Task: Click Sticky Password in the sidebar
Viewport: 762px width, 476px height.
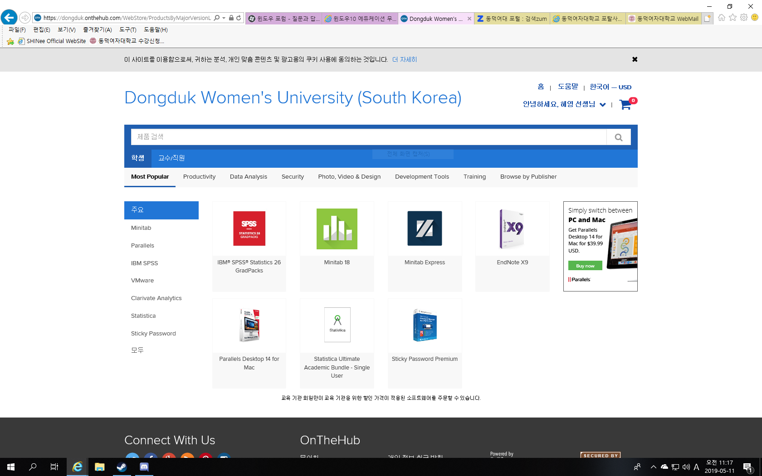Action: pos(153,334)
